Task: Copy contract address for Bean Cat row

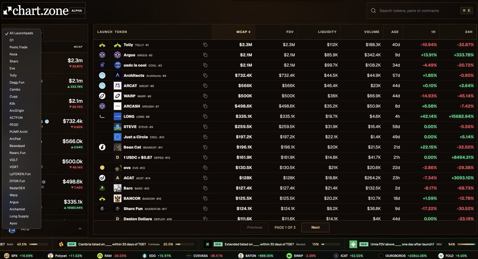Action: coord(205,147)
